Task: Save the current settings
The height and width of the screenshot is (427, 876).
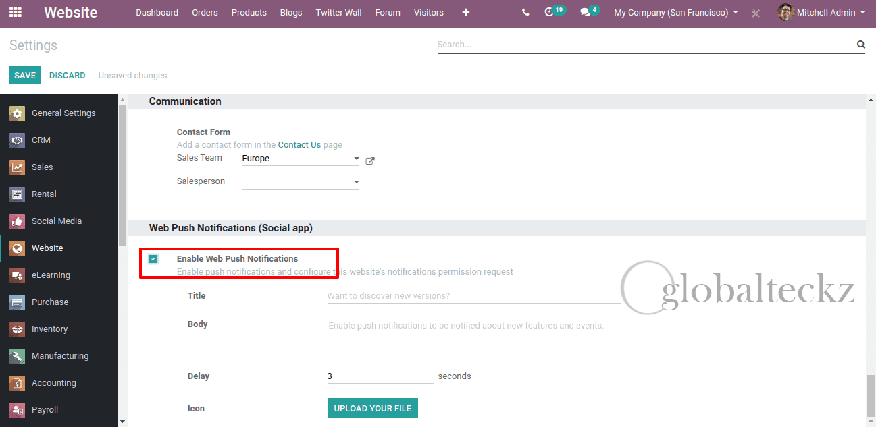Action: click(x=24, y=75)
